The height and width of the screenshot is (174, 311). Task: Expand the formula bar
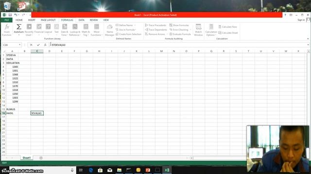(308, 45)
